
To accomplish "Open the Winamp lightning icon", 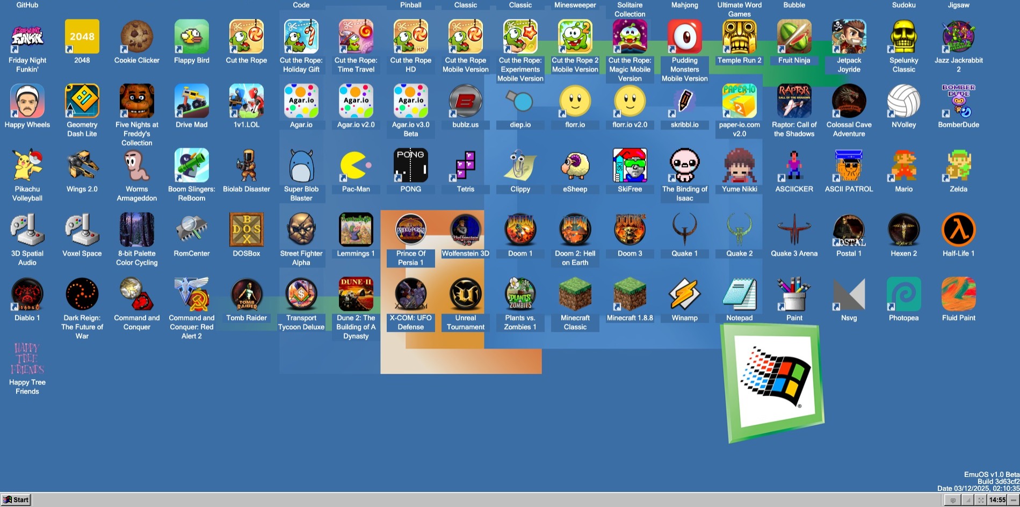I will tap(685, 294).
